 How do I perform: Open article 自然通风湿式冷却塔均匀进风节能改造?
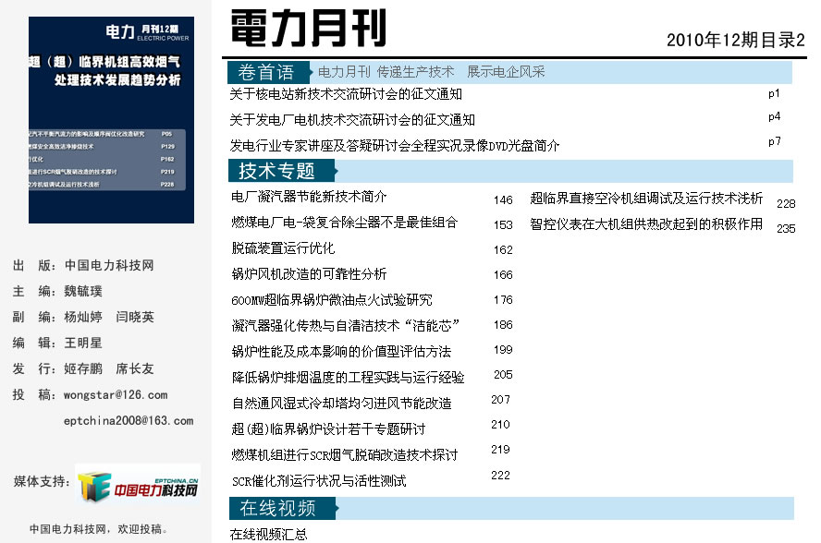[341, 403]
